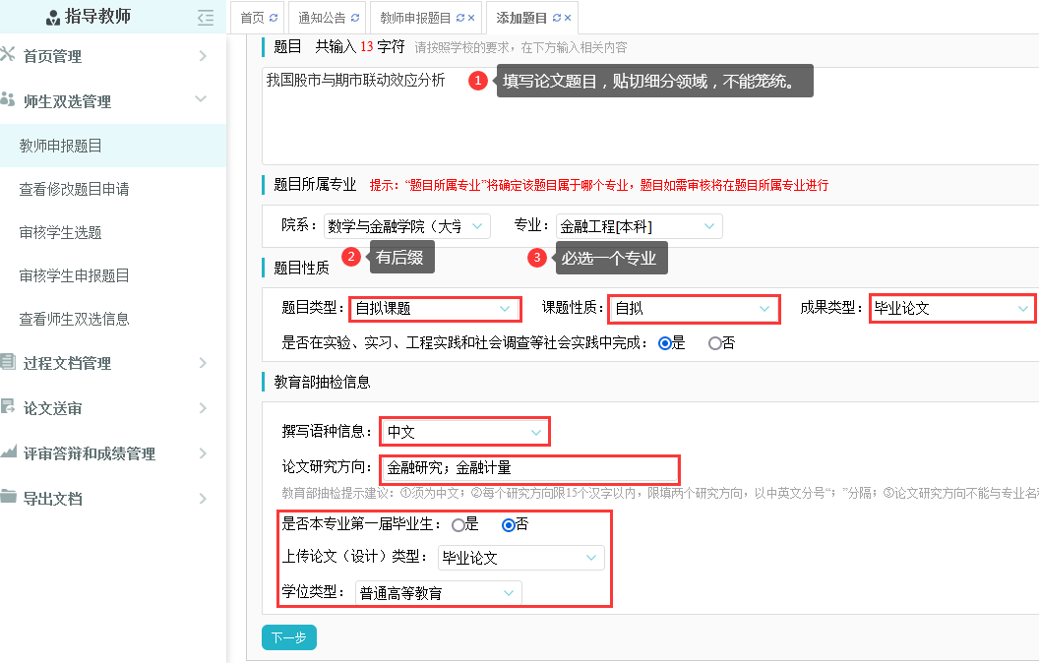Collapse the sidebar using the menu fold icon
The width and height of the screenshot is (1039, 663).
pos(205,17)
